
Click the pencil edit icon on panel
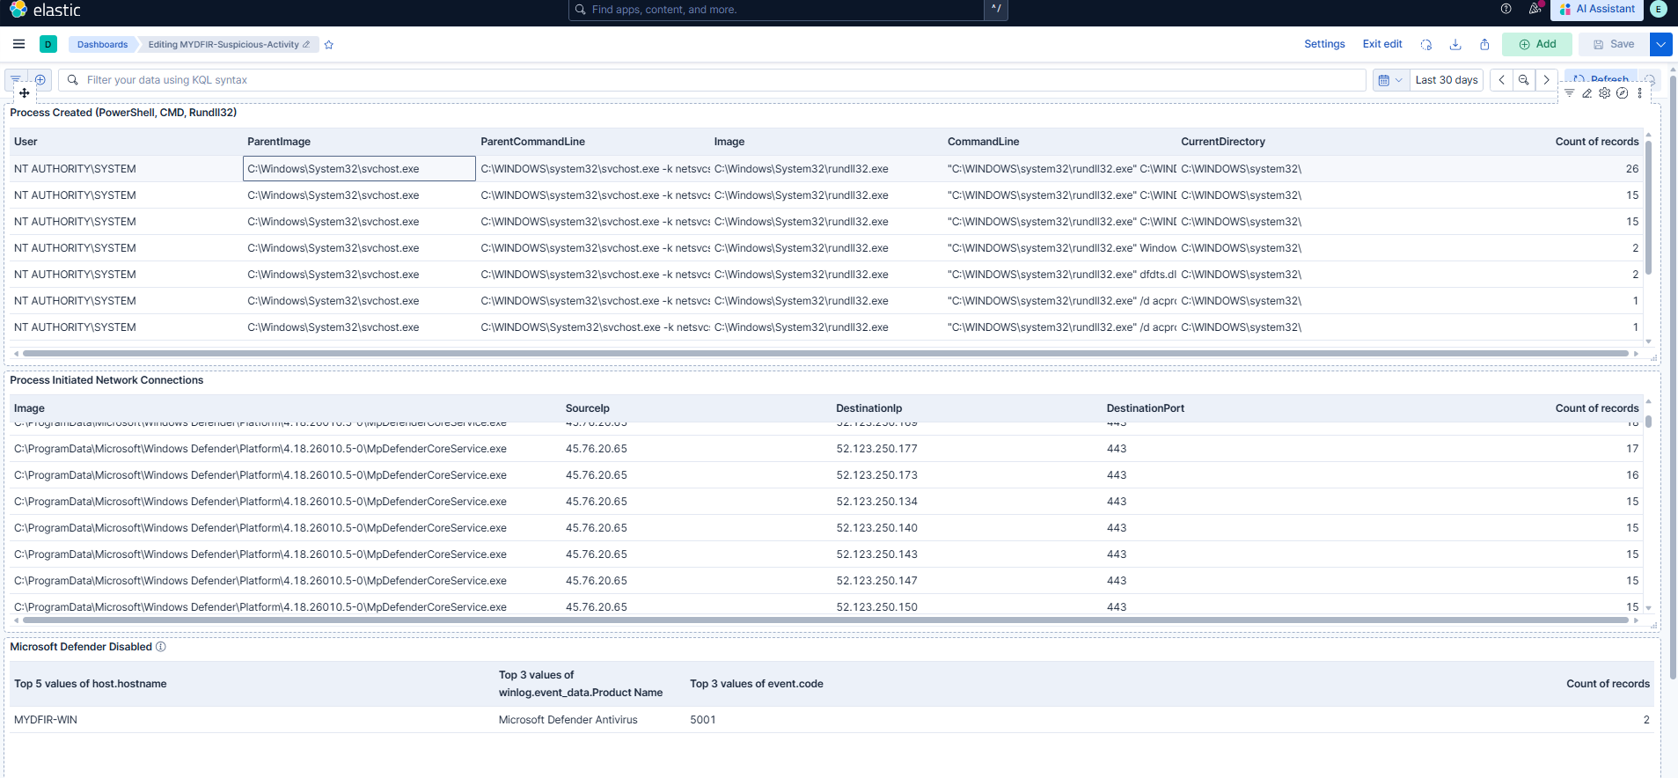[x=1586, y=93]
